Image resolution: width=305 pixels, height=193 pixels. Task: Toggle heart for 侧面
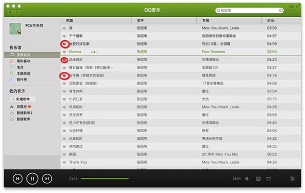tap(64, 155)
